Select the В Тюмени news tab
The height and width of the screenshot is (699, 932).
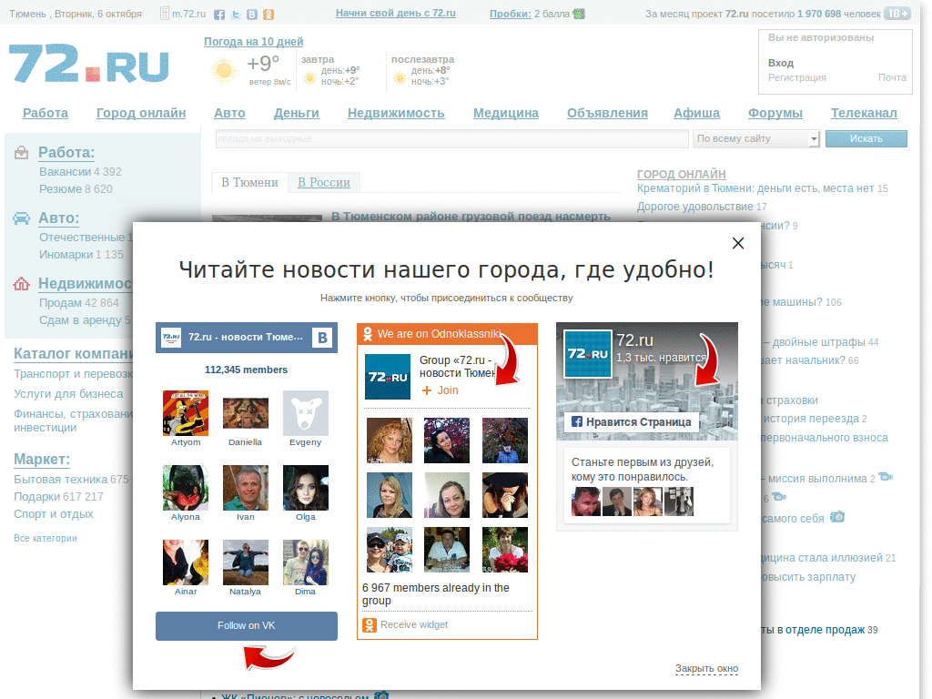(249, 182)
